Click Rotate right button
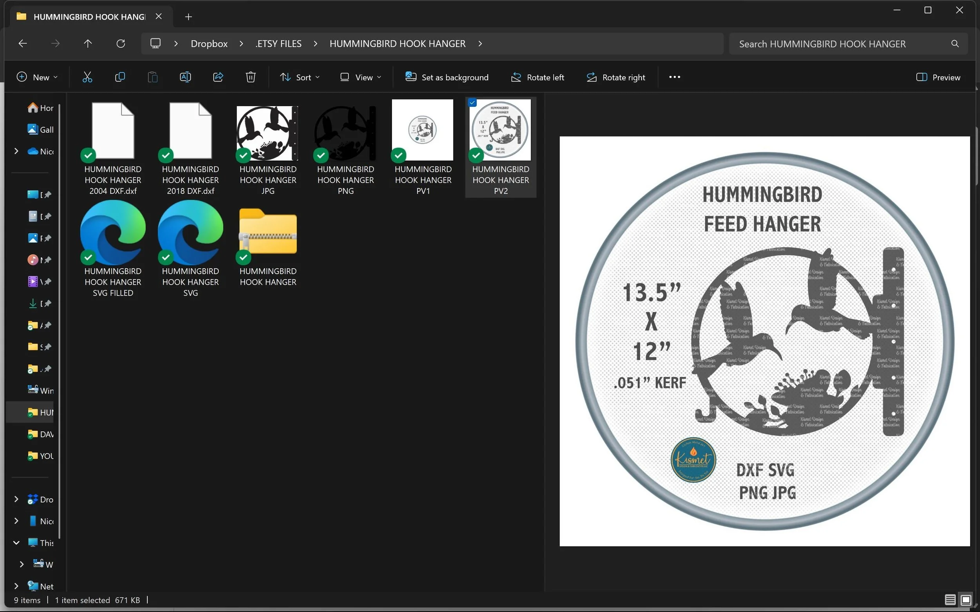 pyautogui.click(x=616, y=77)
